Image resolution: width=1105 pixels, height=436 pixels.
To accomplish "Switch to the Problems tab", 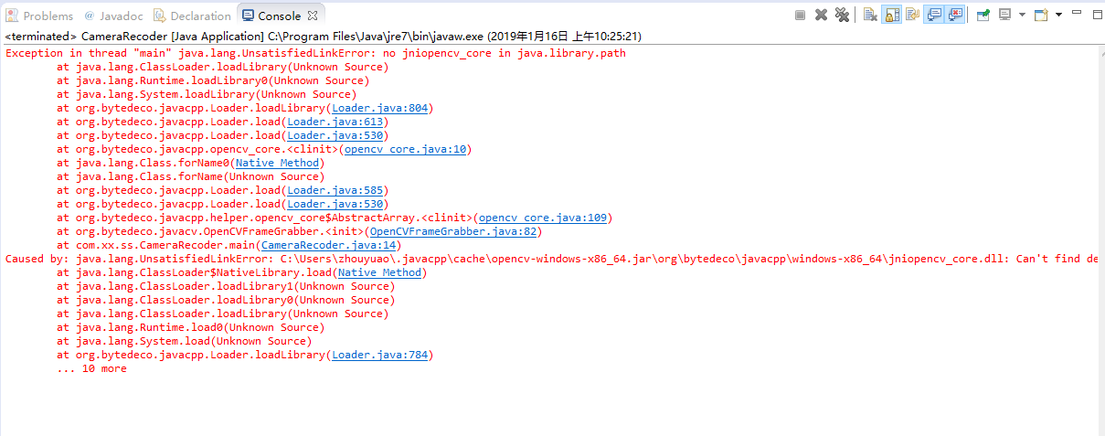I will coord(39,16).
